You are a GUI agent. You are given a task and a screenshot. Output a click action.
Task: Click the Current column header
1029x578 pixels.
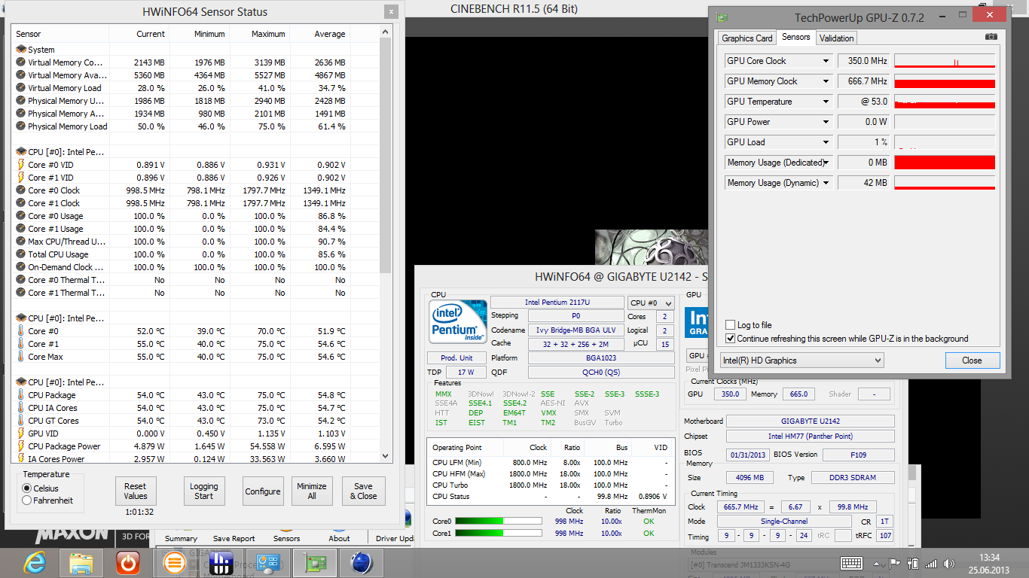(139, 34)
